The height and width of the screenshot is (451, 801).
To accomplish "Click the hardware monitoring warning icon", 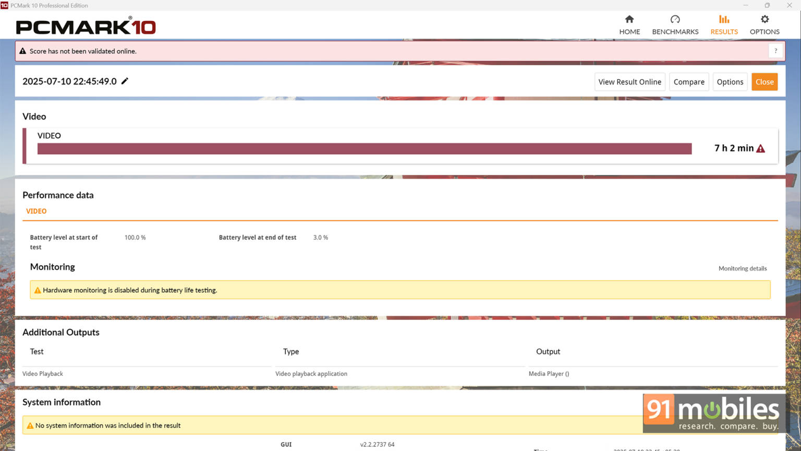I will click(38, 290).
